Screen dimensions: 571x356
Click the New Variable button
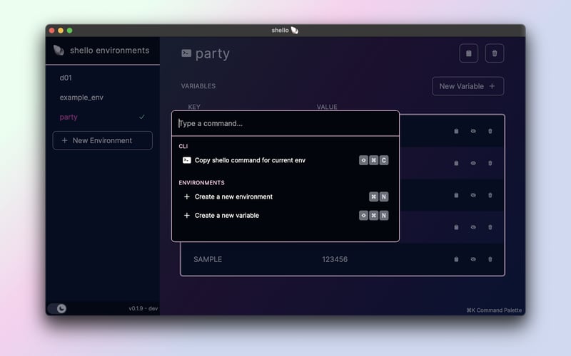tap(468, 86)
